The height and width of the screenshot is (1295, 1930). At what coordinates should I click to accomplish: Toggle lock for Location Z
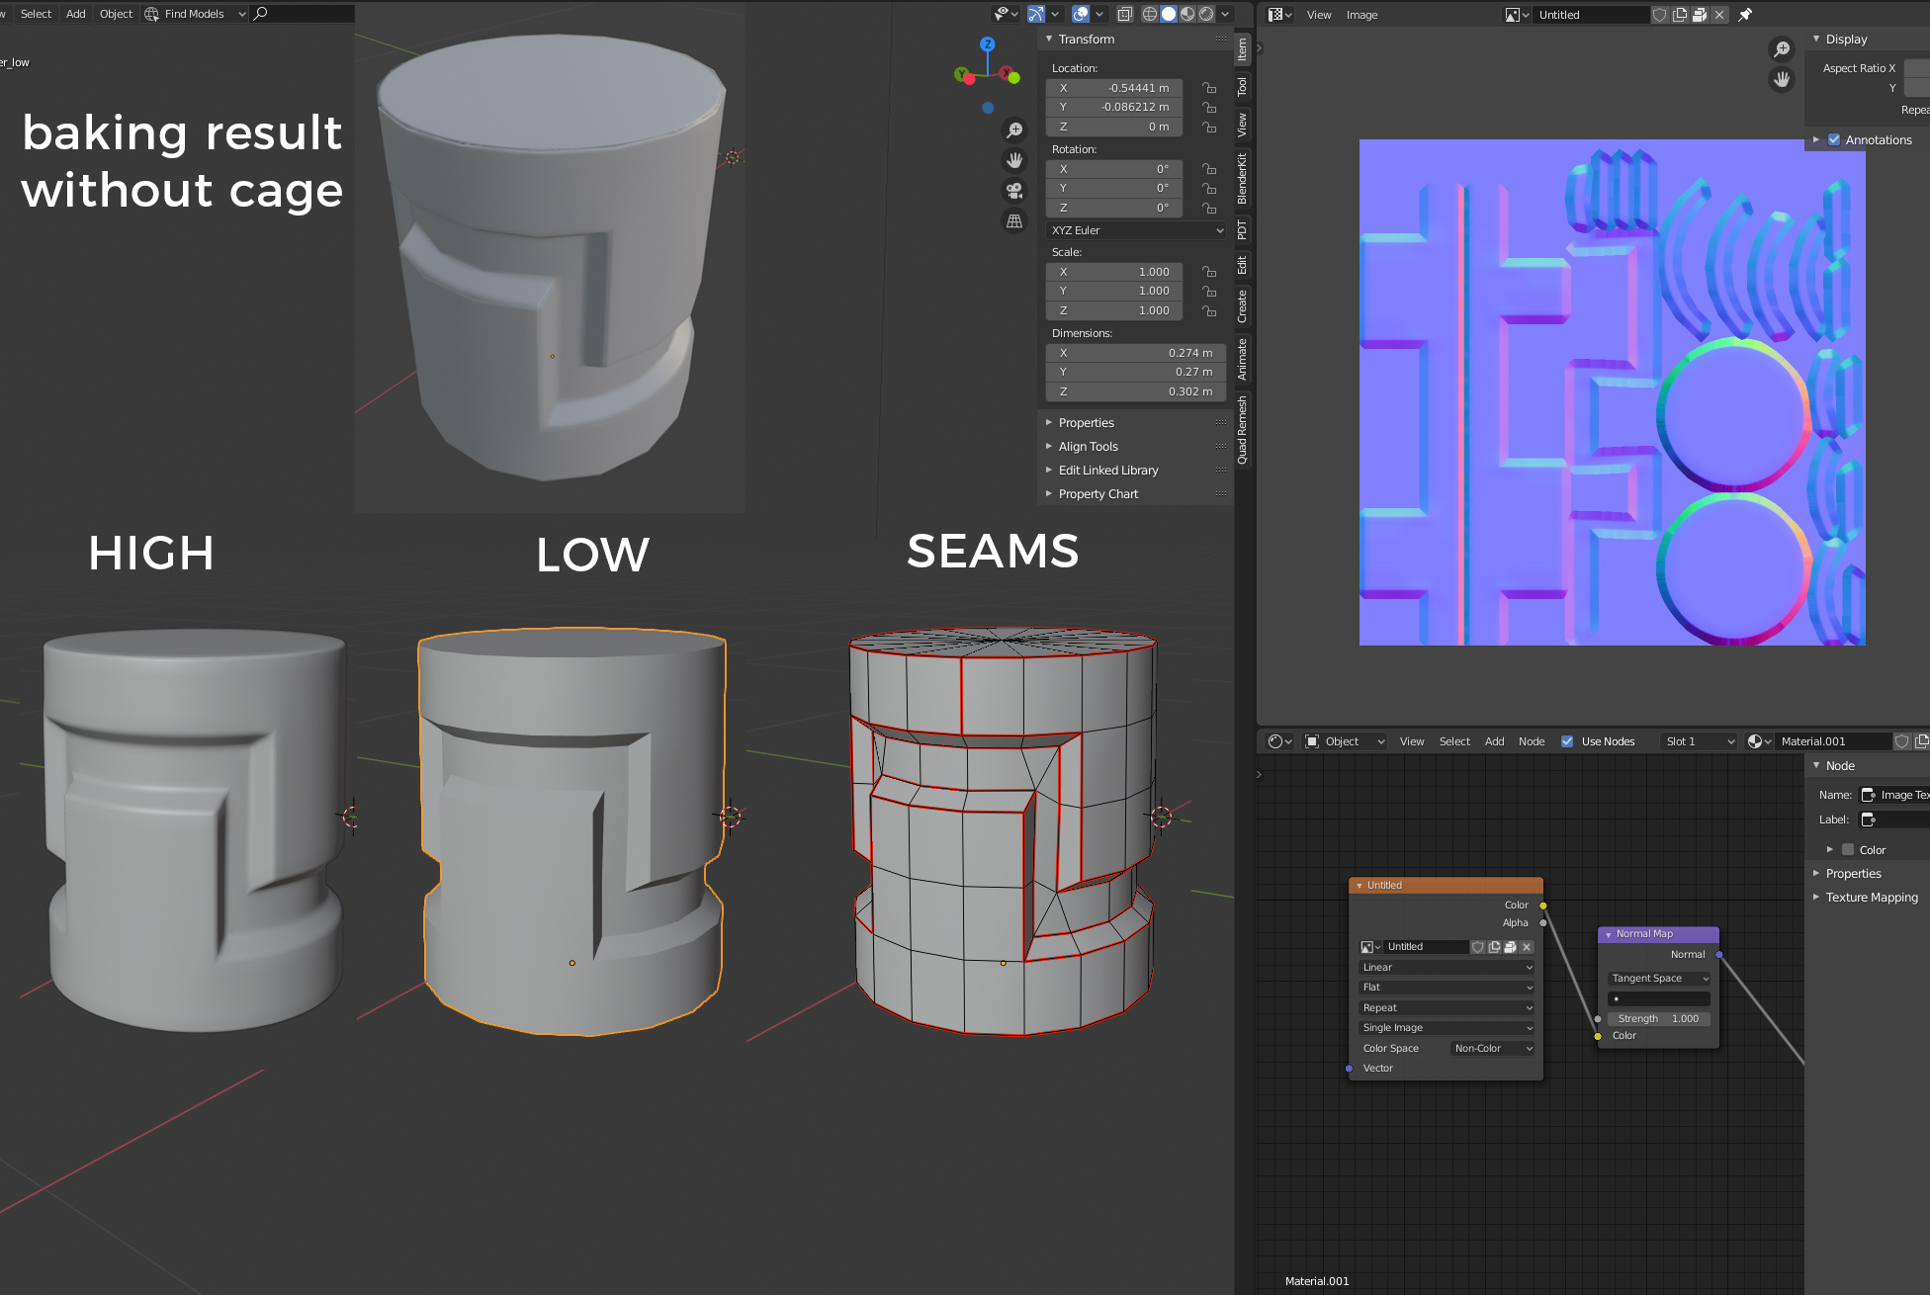pos(1209,127)
